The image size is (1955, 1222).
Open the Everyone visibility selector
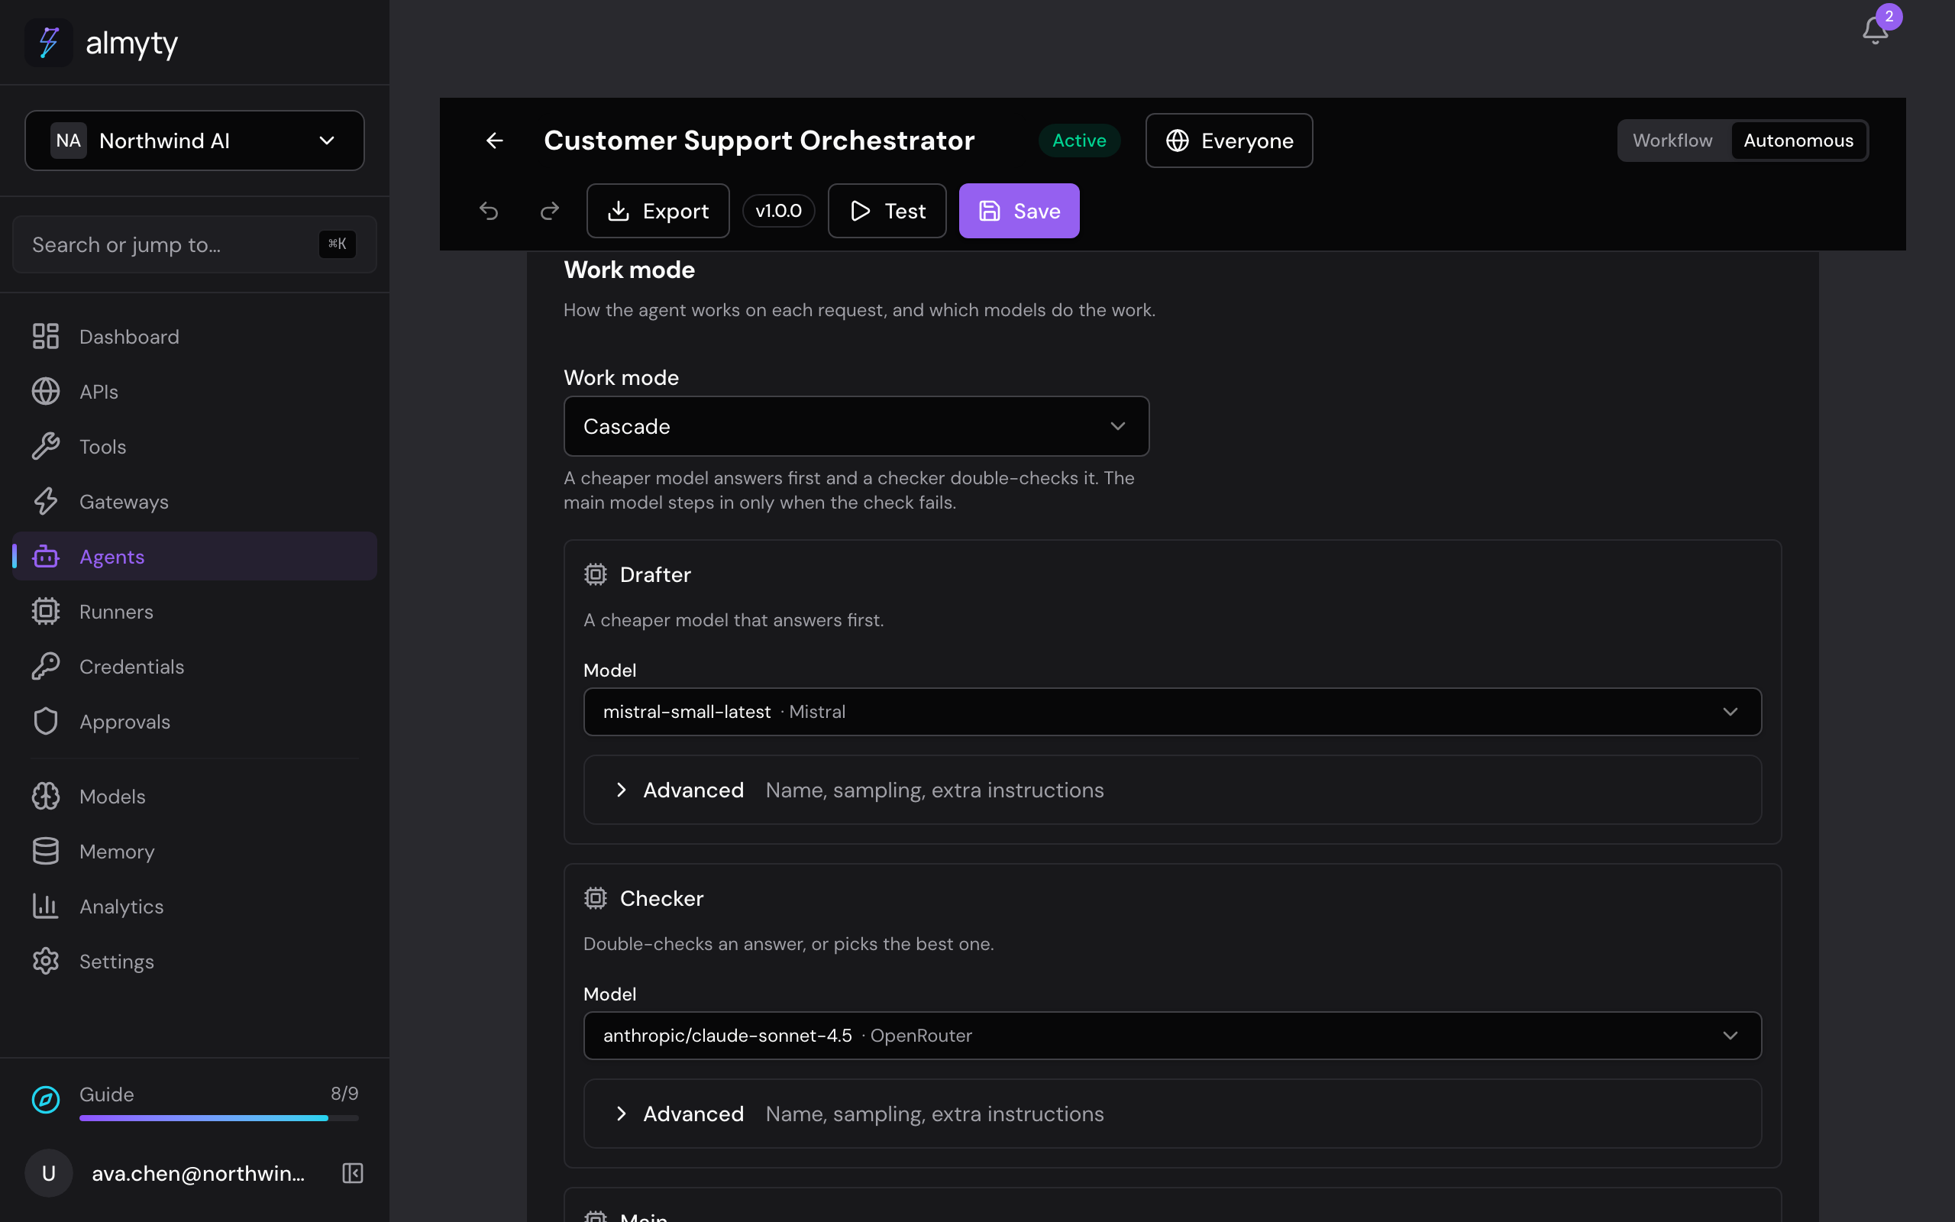point(1229,141)
